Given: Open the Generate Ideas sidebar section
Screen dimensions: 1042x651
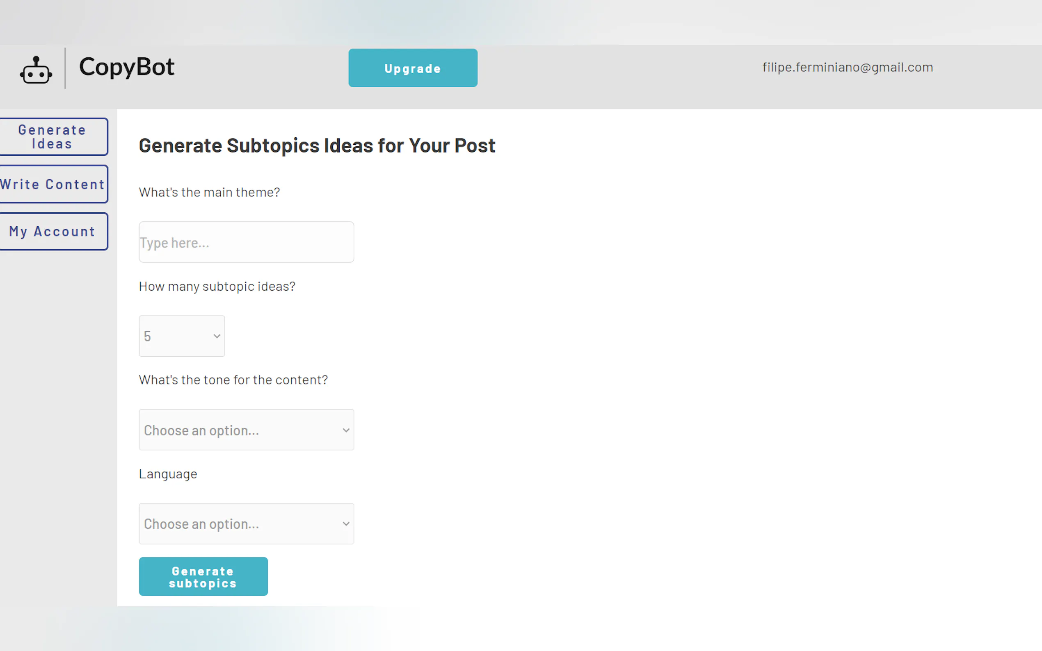Looking at the screenshot, I should pyautogui.click(x=53, y=137).
